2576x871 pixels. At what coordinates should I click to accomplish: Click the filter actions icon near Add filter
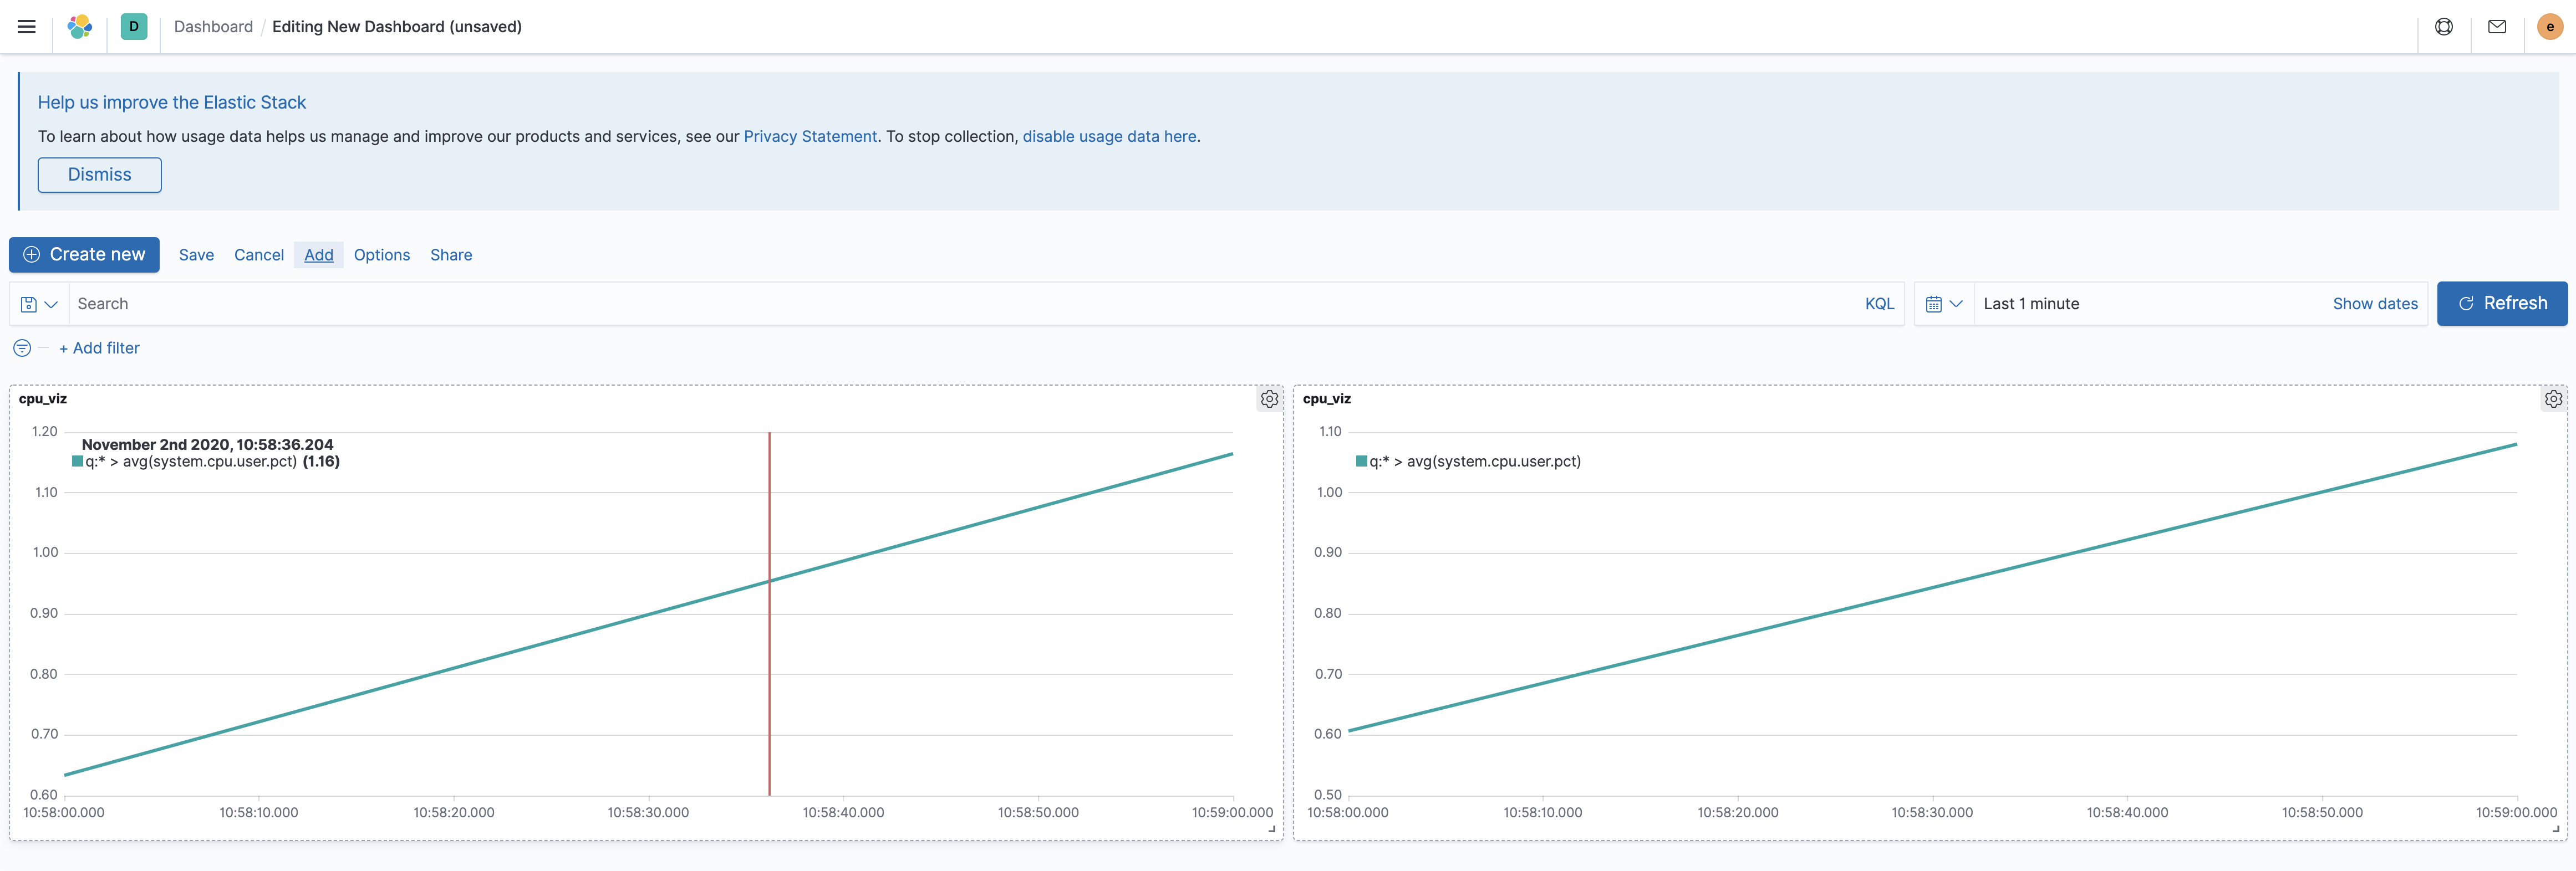(21, 347)
